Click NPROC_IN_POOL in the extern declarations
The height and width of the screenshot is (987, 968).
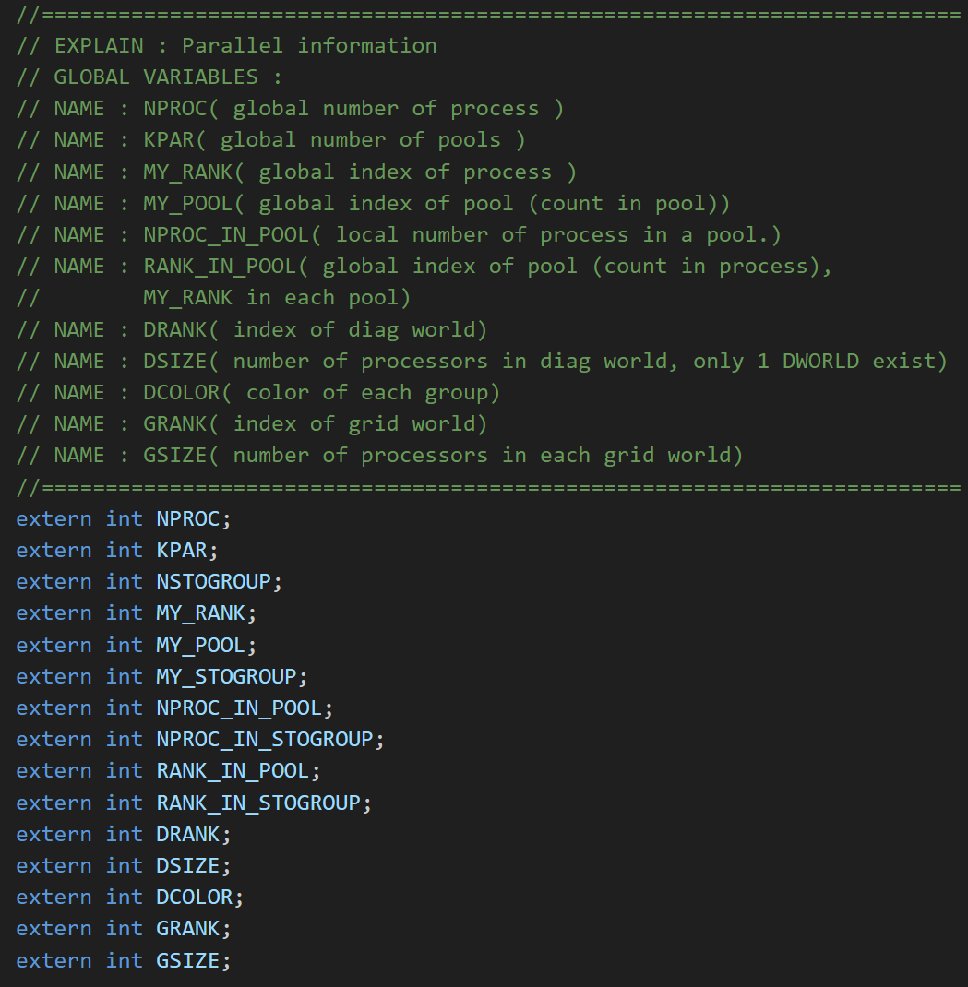click(239, 708)
